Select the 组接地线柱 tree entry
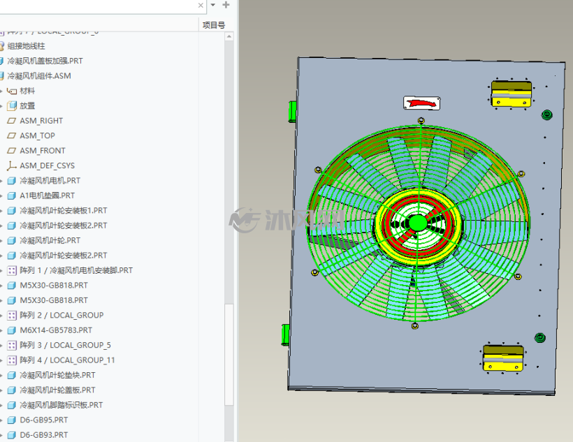Image resolution: width=573 pixels, height=442 pixels. point(27,46)
